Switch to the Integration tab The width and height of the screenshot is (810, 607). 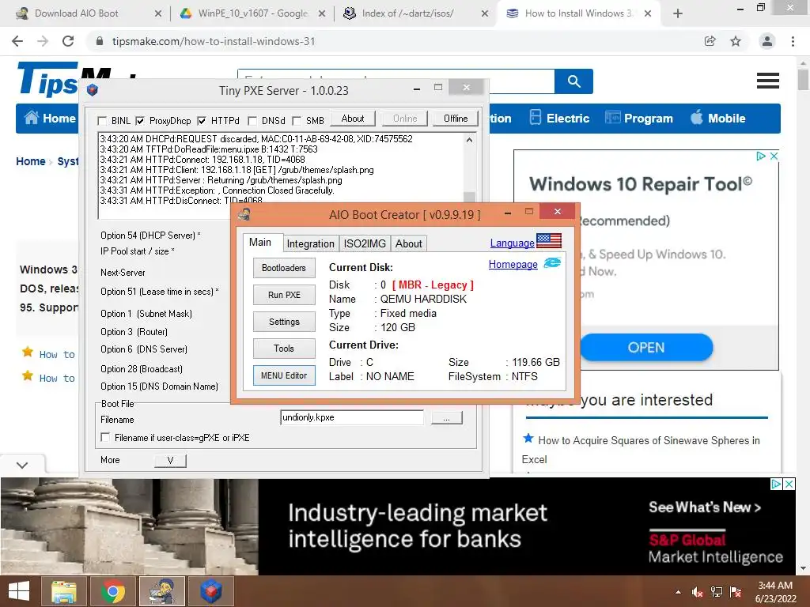coord(310,243)
